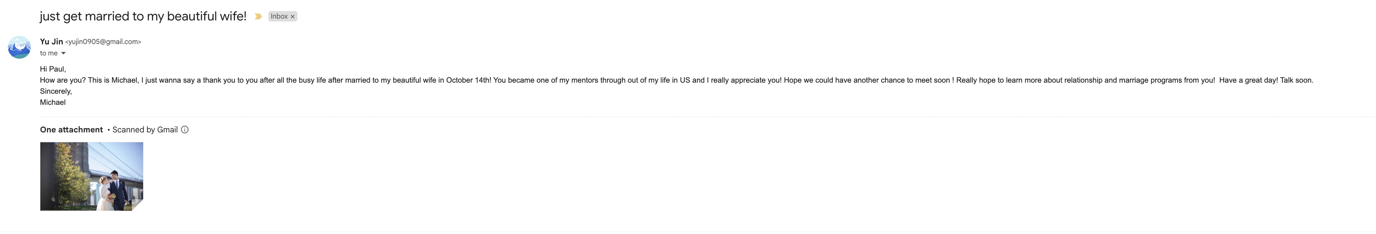Click the folded corner of the attachment

138,205
